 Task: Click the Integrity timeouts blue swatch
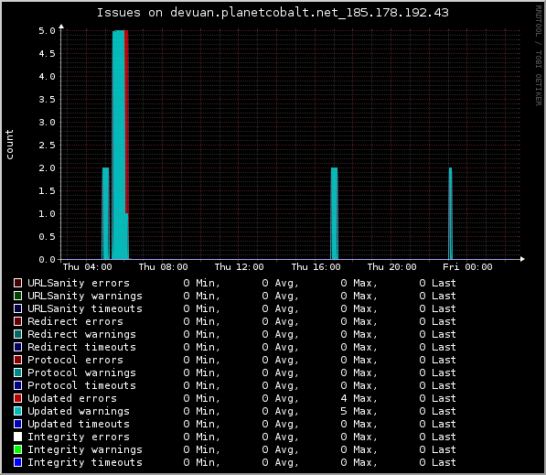(17, 462)
